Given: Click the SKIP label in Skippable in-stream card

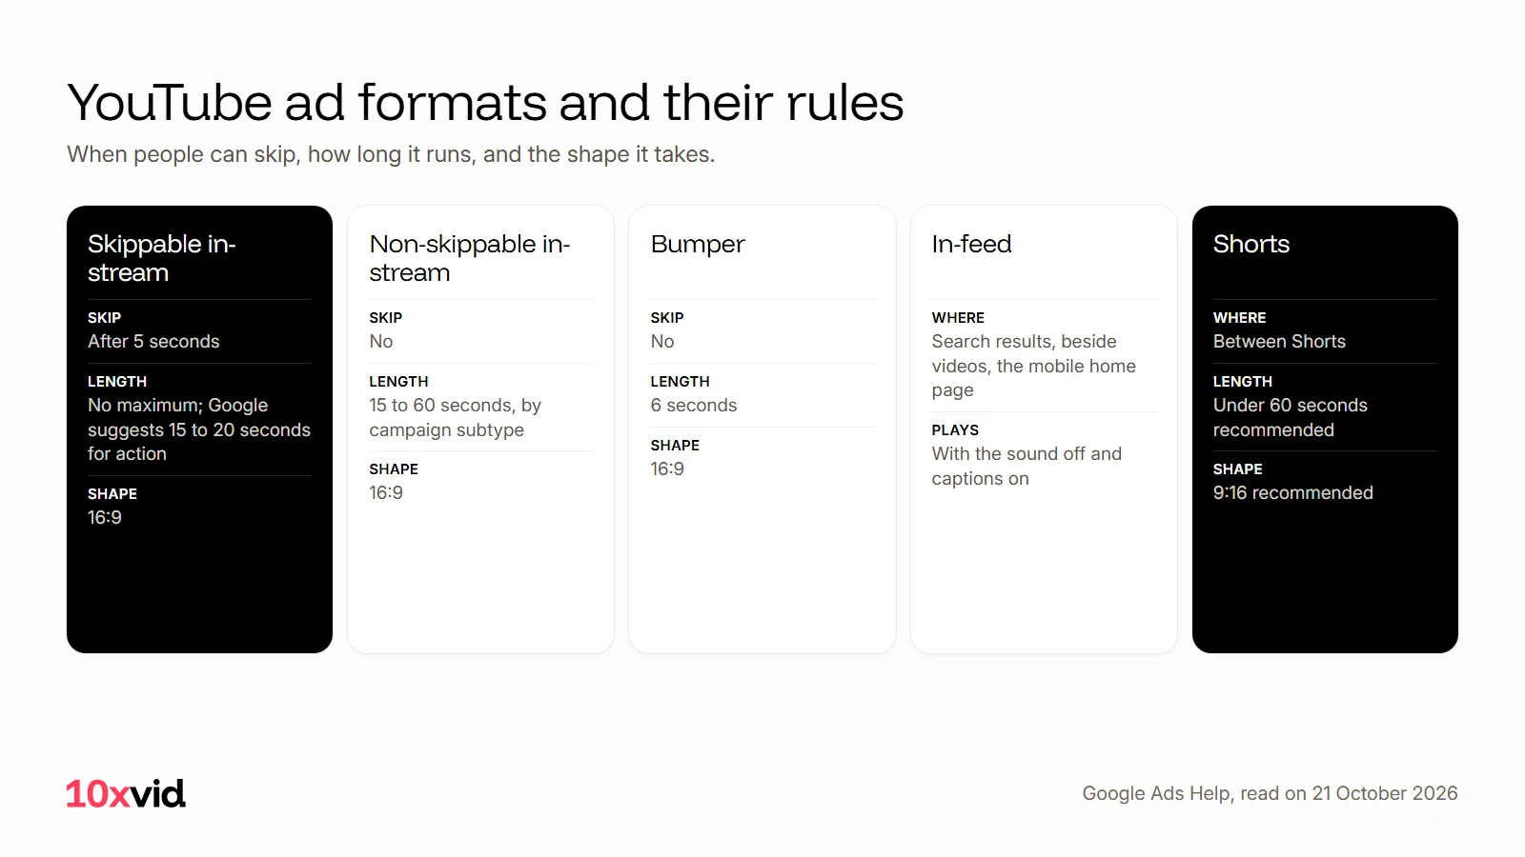Looking at the screenshot, I should [x=105, y=317].
